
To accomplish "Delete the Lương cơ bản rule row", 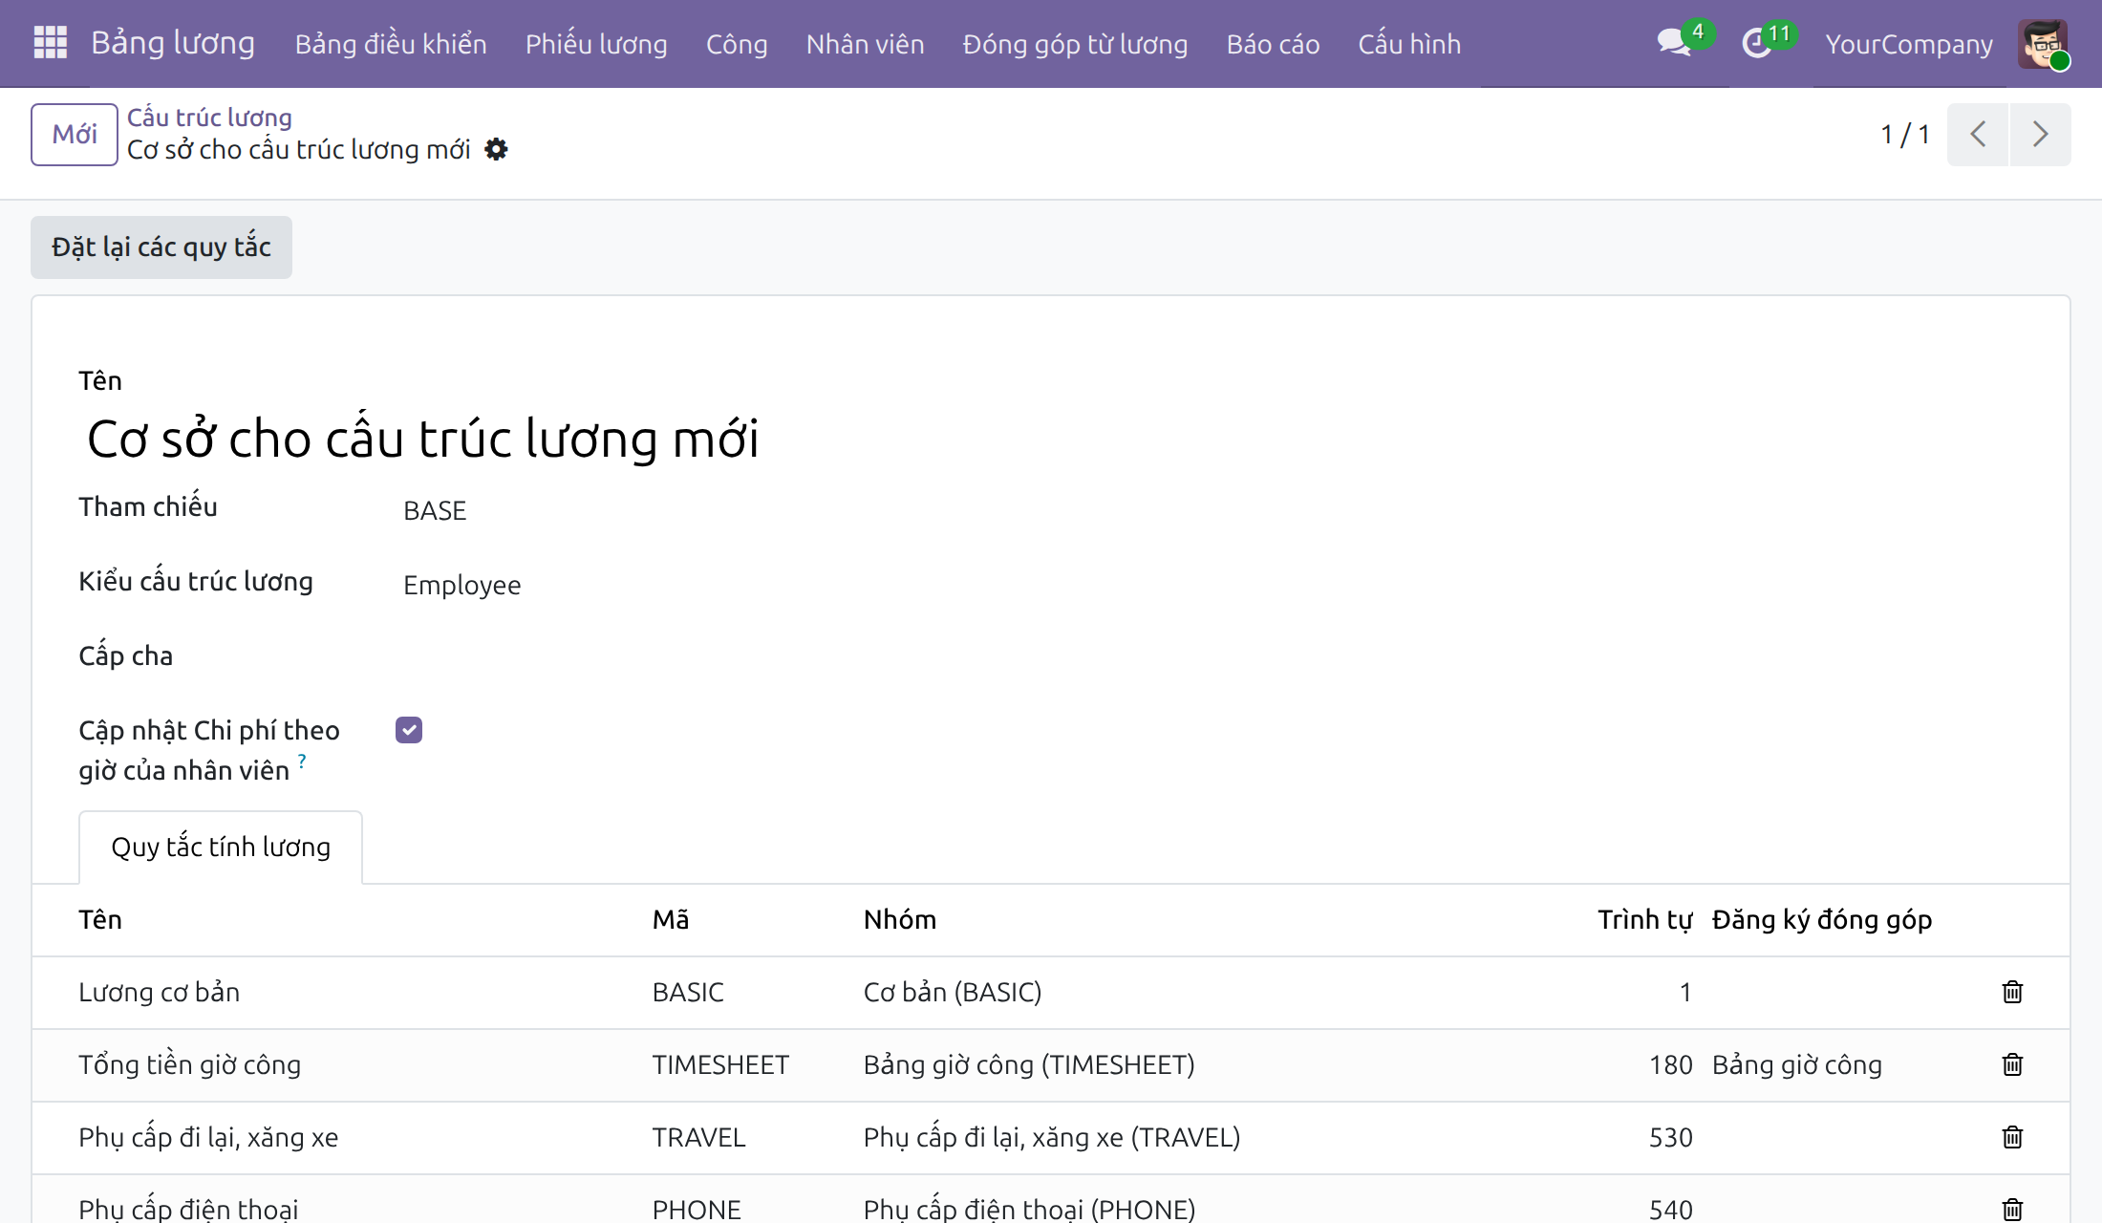I will pyautogui.click(x=2012, y=992).
